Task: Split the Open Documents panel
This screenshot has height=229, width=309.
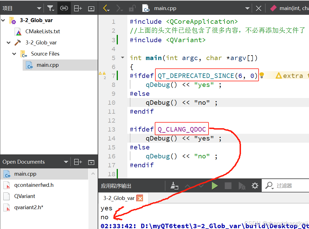Action: tap(78, 162)
